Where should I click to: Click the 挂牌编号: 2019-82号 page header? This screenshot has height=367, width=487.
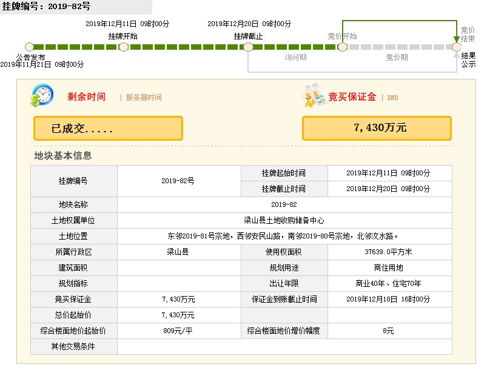click(x=46, y=6)
